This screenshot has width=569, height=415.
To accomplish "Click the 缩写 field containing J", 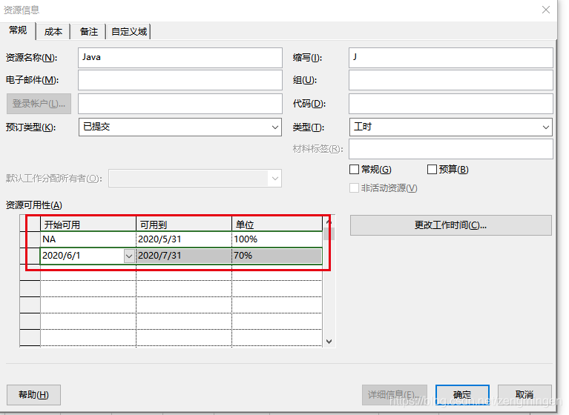I will coord(451,58).
